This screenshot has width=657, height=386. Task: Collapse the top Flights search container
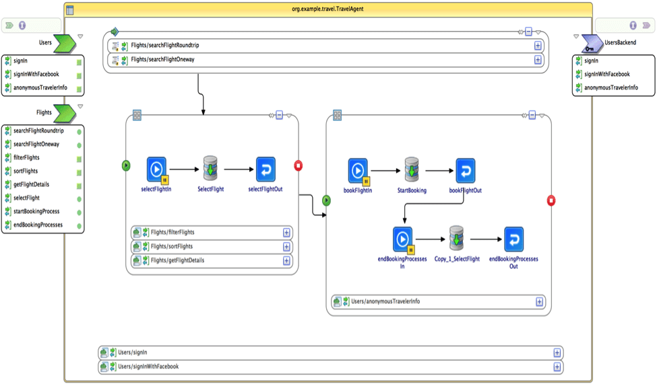[x=529, y=32]
